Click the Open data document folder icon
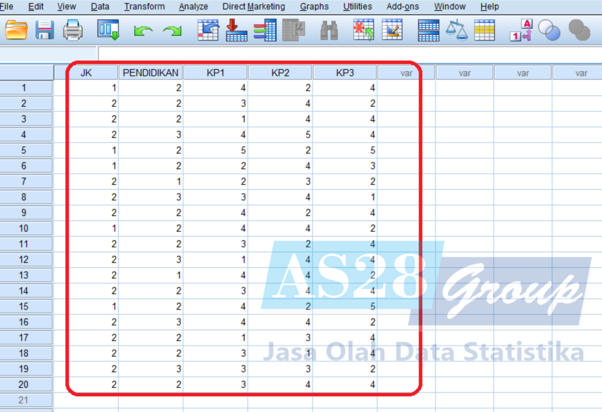 pos(16,30)
